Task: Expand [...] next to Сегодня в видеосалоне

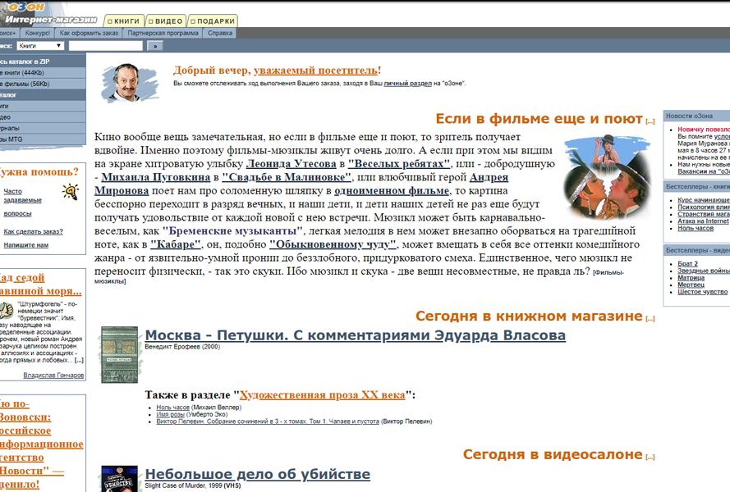Action: (x=650, y=457)
